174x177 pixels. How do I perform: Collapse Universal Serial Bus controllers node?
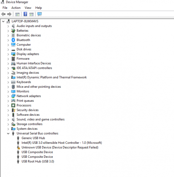8,133
